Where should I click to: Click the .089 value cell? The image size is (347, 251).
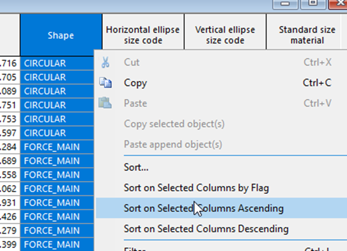click(10, 91)
